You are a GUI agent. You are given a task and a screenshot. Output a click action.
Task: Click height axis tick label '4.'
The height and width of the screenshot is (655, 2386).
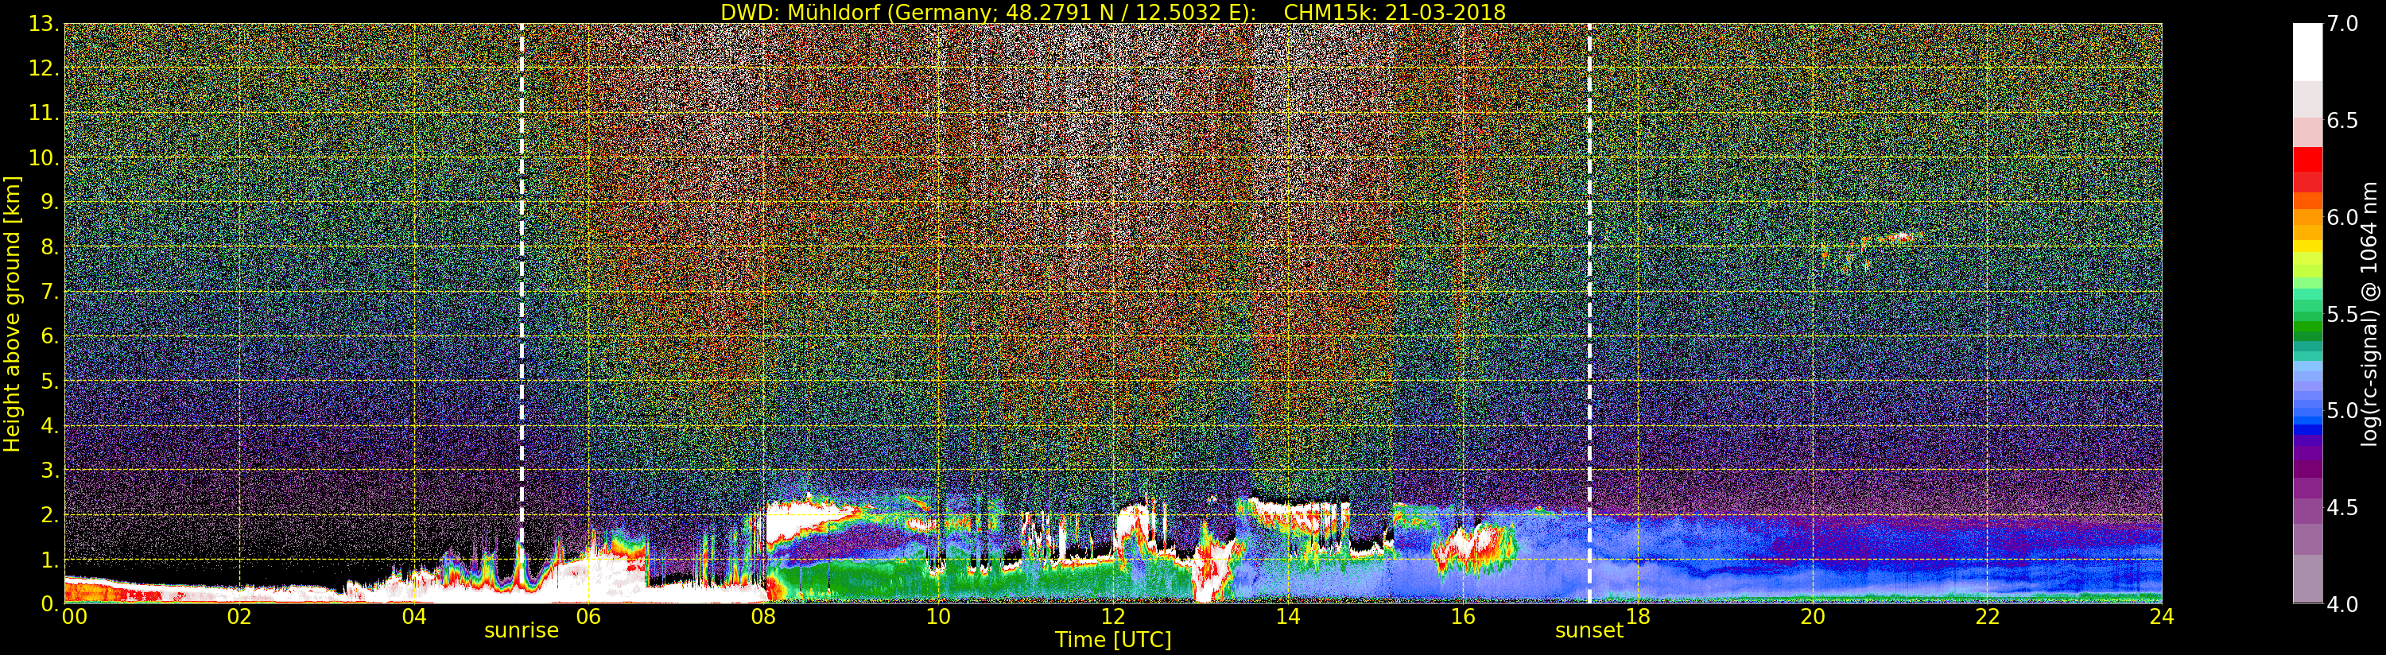(50, 425)
